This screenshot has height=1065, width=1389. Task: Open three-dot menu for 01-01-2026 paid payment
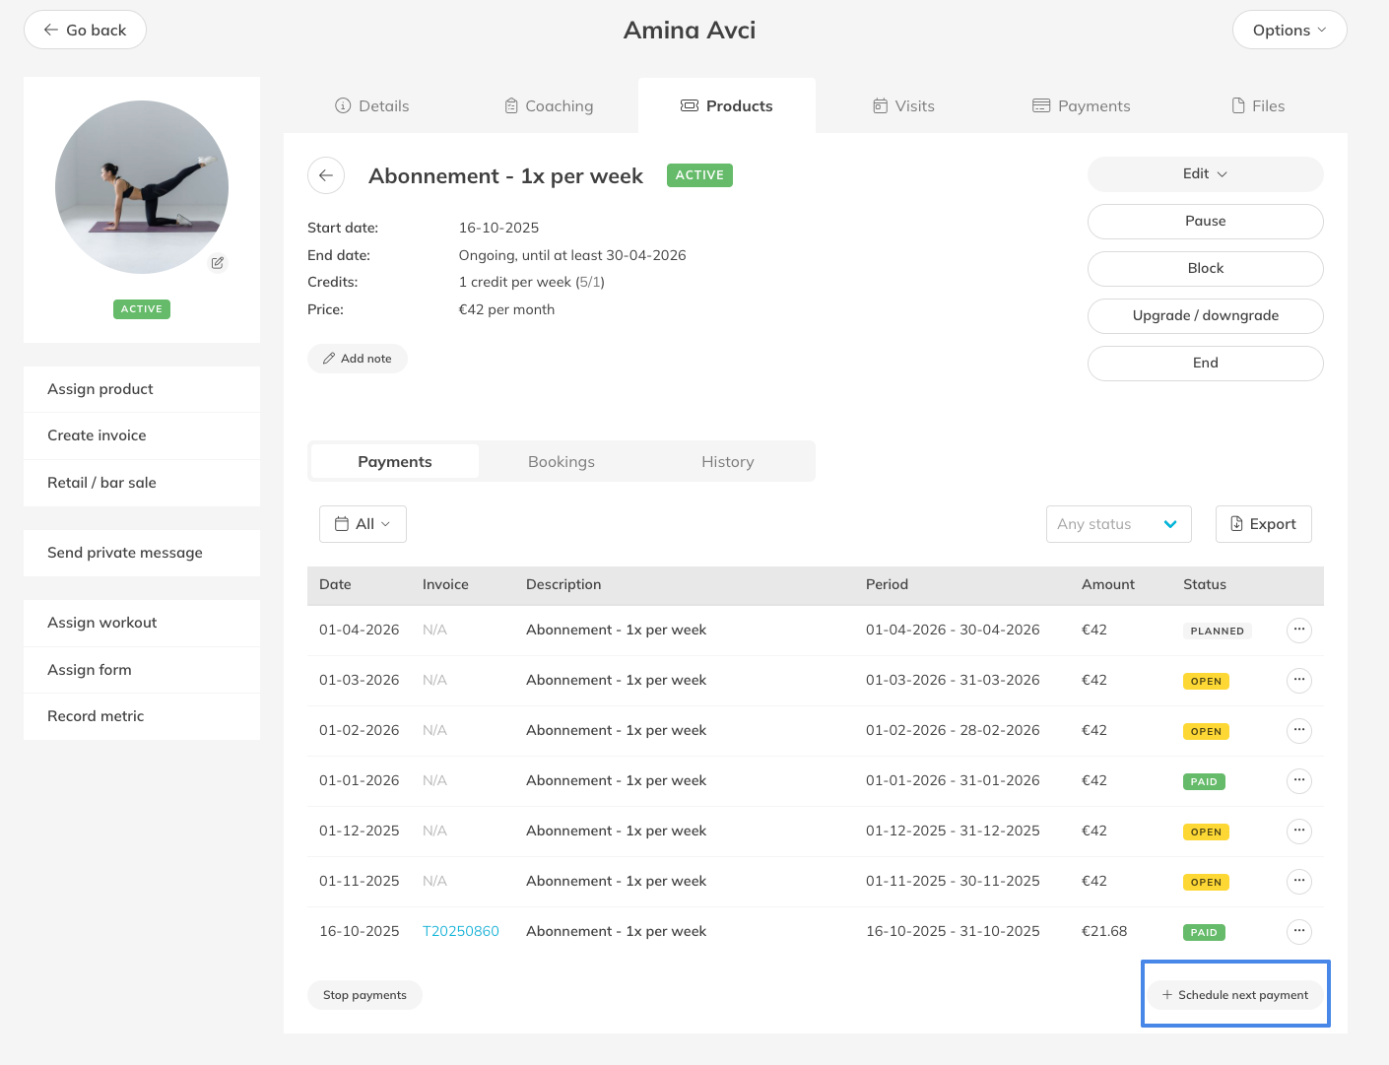pos(1299,780)
